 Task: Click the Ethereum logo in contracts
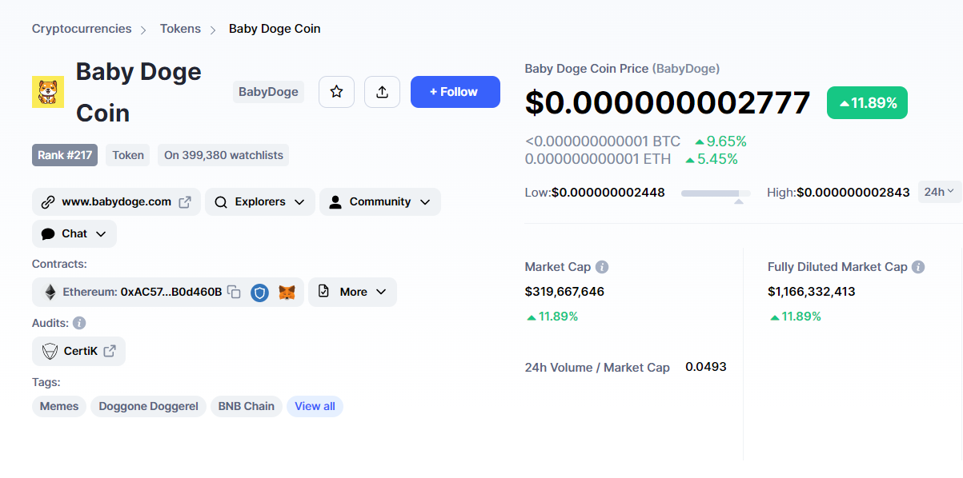point(50,292)
